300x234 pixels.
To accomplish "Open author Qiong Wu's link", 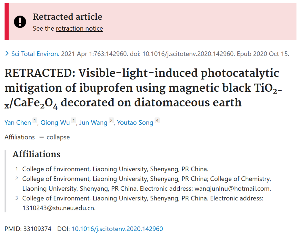I will pos(55,123).
